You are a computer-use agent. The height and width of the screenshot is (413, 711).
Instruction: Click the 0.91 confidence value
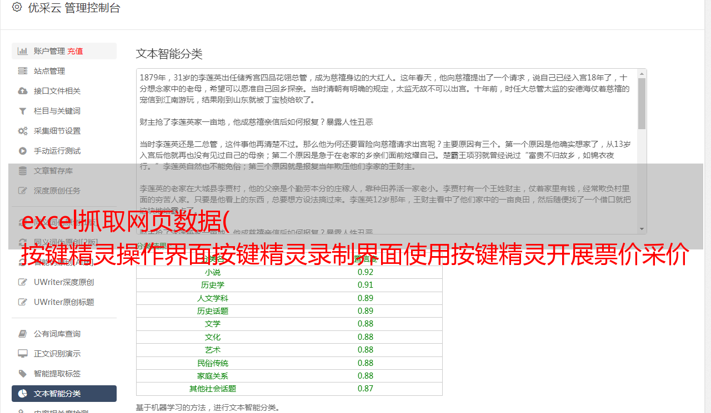click(365, 285)
